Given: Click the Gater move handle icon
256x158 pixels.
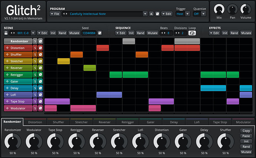Looking at the screenshot, I should pos(7,81).
